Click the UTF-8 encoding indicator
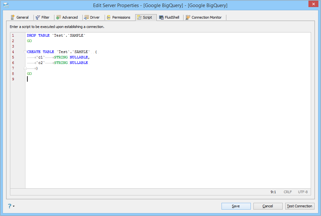Viewport: 321px width, 216px height. [303, 192]
